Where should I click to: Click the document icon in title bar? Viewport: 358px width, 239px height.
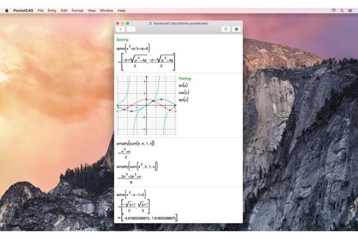150,23
